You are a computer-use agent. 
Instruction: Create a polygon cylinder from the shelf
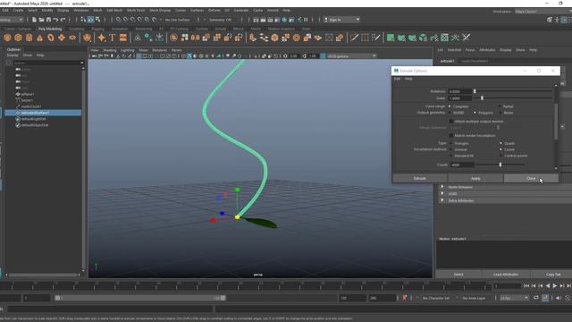29,38
